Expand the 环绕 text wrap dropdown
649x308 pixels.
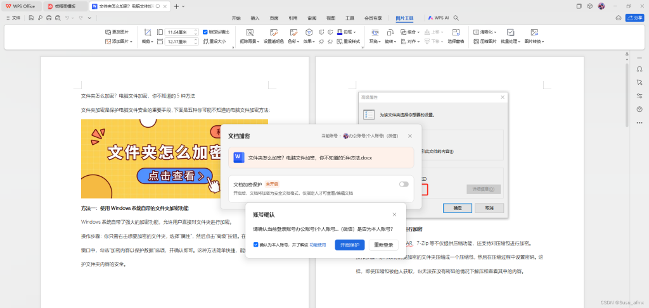tap(376, 42)
